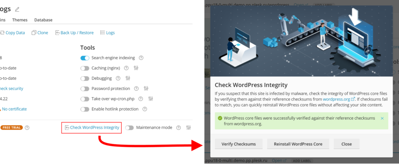This screenshot has width=399, height=164.
Task: Click help icon next to FREE TRIAL badge
Action: (x=27, y=127)
